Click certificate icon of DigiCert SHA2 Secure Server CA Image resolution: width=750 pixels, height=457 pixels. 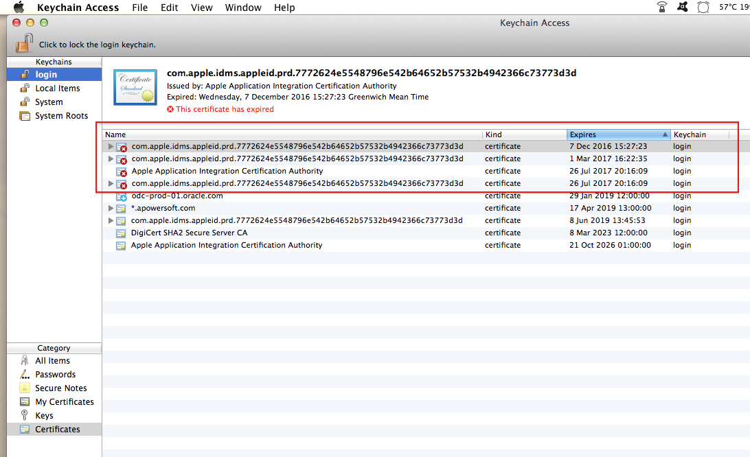[x=121, y=233]
